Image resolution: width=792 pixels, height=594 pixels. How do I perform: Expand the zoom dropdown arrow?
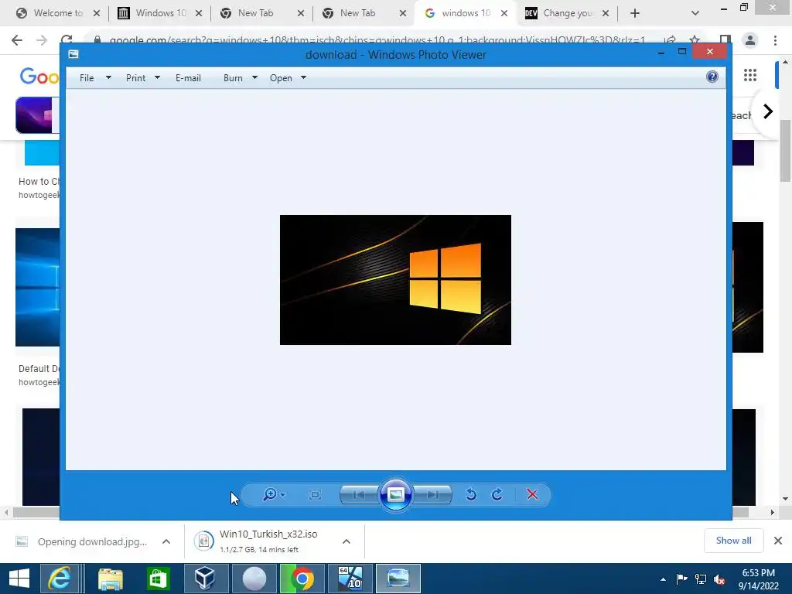[283, 495]
